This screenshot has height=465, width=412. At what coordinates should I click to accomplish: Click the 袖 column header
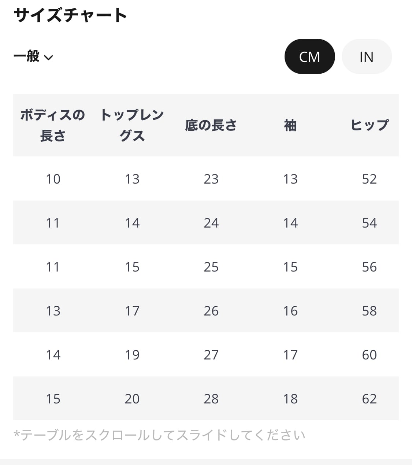point(290,125)
